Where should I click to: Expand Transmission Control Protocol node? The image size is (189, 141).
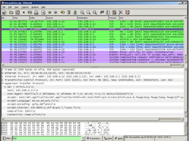tap(3, 80)
